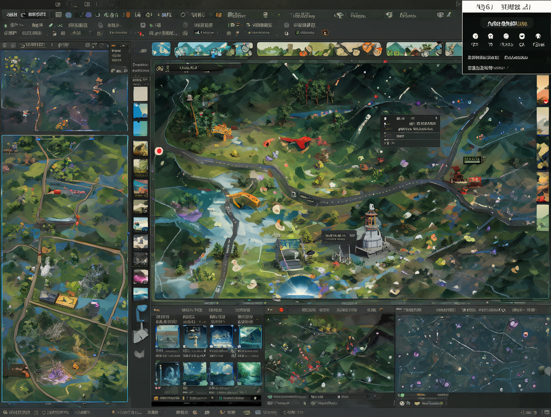Activate the blue-outlined road map in the lower-left panel
This screenshot has height=417, width=551.
pos(65,269)
